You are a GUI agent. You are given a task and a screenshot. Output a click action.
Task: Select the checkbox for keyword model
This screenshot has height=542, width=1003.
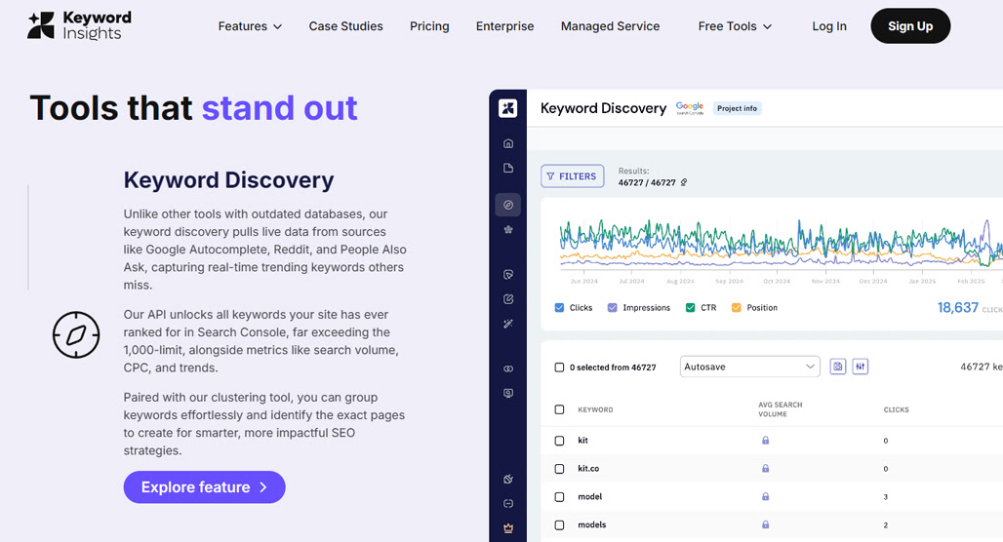(x=559, y=496)
